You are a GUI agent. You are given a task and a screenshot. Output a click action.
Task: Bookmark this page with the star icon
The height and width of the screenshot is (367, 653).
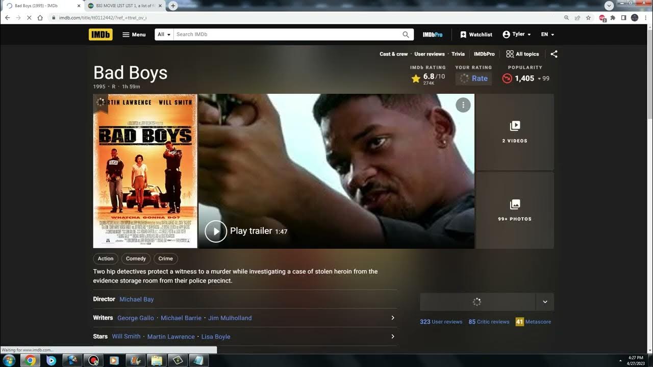(588, 17)
